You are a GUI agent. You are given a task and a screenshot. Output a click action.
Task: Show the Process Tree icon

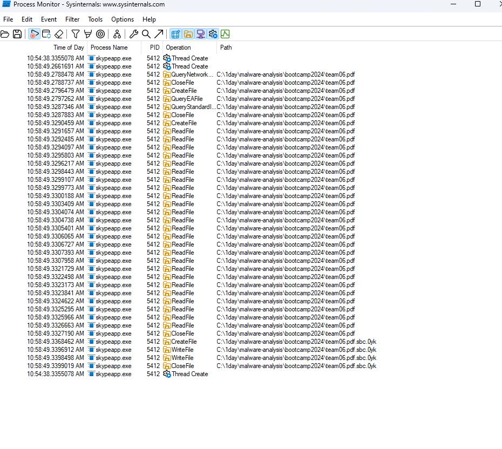(x=117, y=34)
